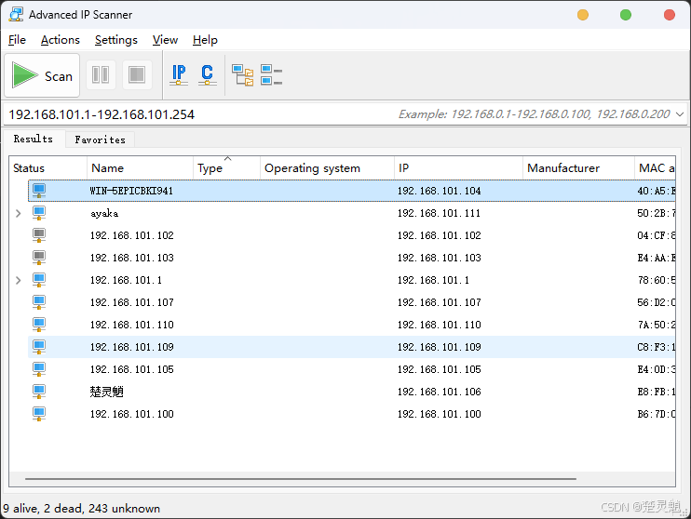Sort by the IP column header

click(458, 168)
